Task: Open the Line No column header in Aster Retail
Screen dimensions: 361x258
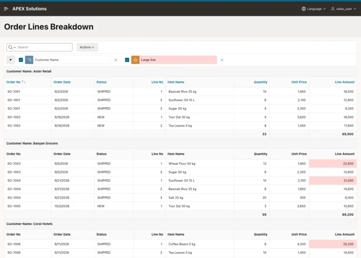Action: 157,82
